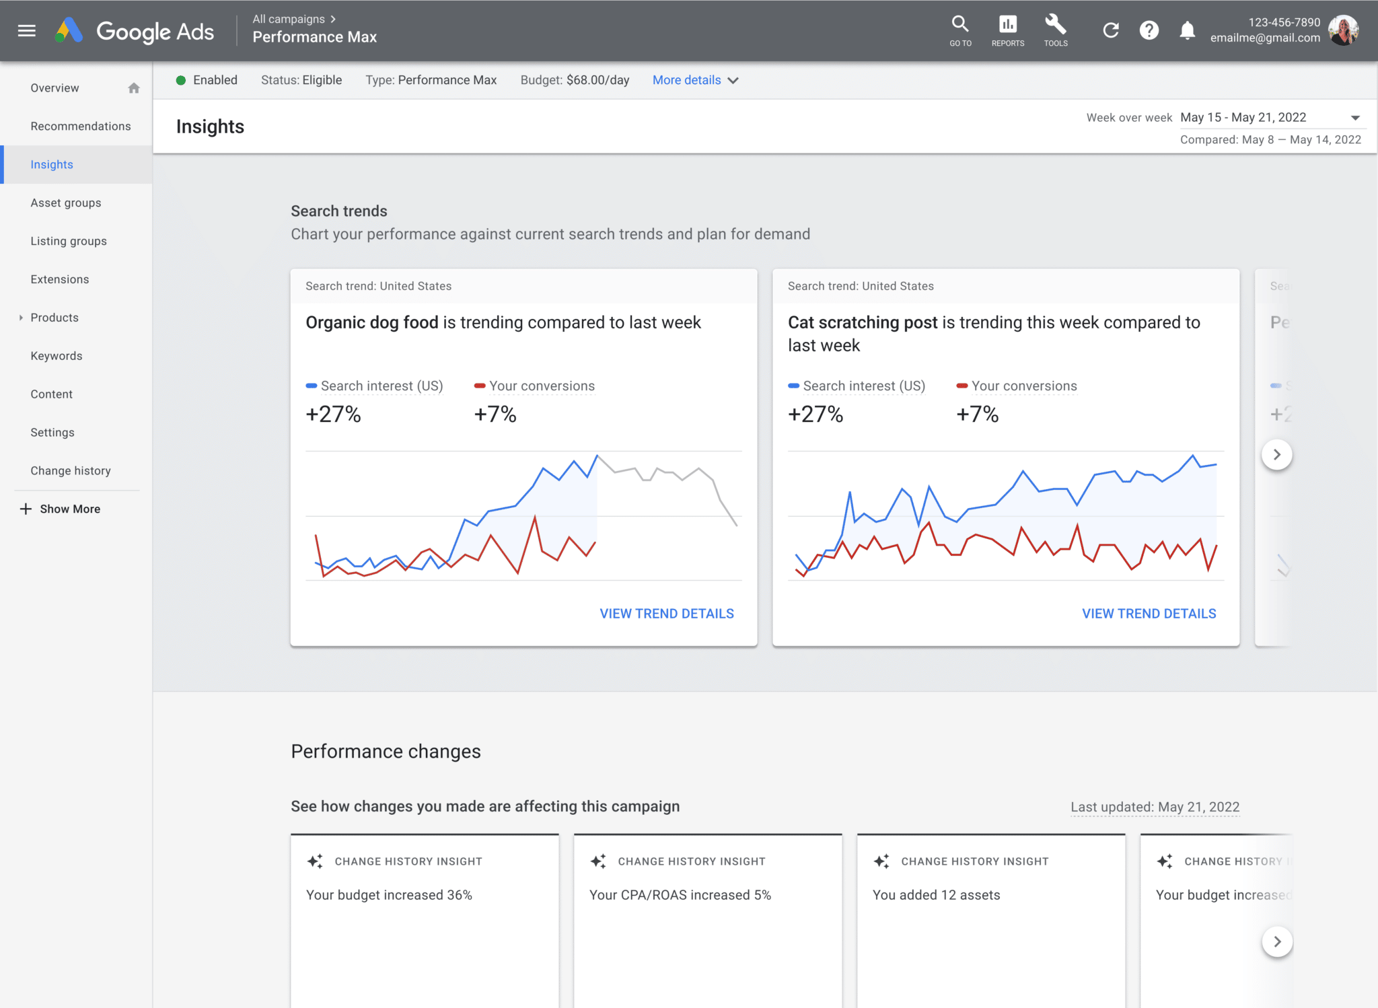Click the Google Ads logo
The height and width of the screenshot is (1008, 1378).
click(x=137, y=30)
